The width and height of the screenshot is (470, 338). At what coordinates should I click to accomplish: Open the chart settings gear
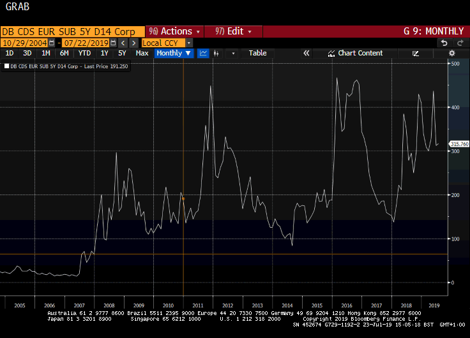pos(452,54)
